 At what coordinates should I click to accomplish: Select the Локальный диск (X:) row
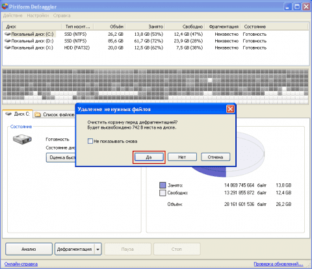coord(155,47)
